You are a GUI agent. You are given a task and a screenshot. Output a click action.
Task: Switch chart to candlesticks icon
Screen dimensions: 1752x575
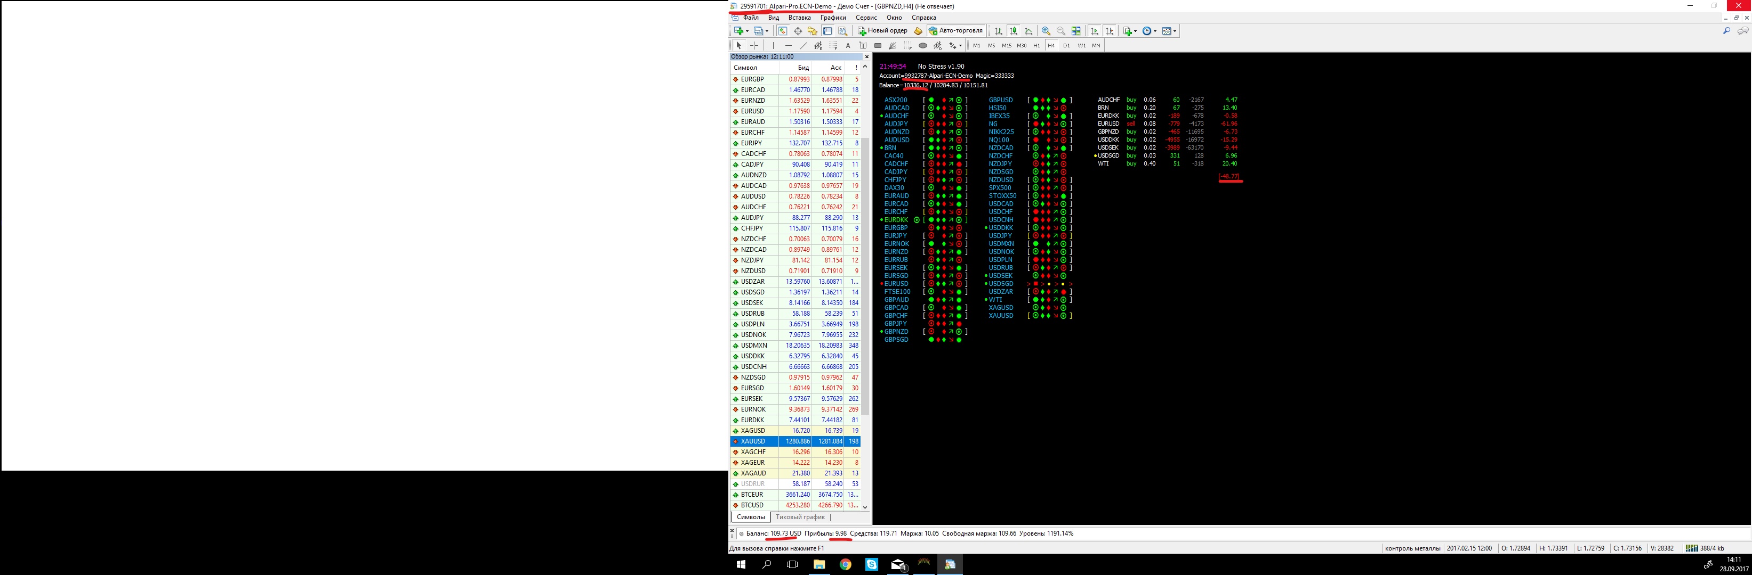pos(1014,31)
